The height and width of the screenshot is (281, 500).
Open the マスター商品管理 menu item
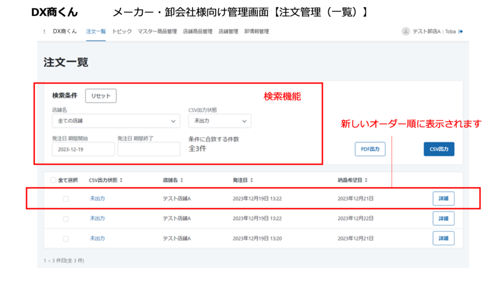click(157, 31)
